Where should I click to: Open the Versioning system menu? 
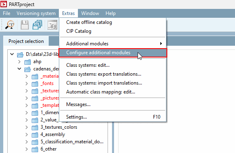(x=36, y=13)
